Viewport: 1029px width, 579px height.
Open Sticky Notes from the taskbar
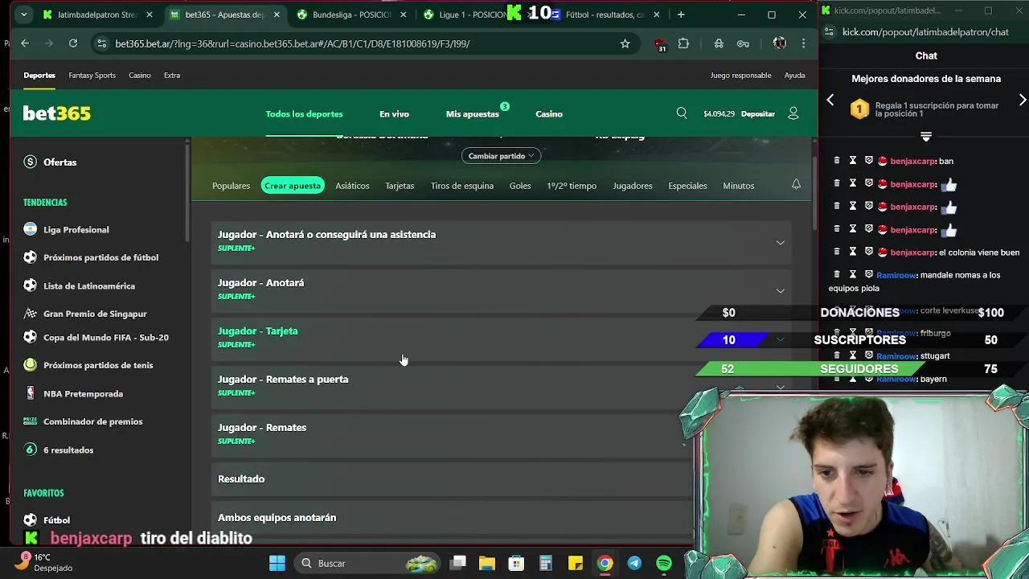point(576,563)
